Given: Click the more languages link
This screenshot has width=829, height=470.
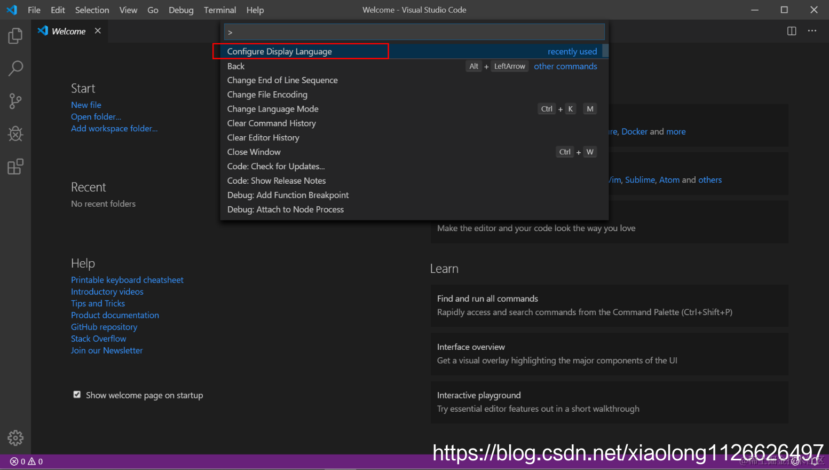Looking at the screenshot, I should 676,131.
